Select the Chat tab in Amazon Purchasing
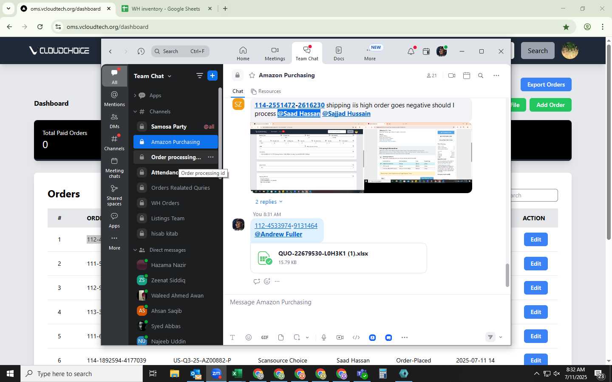Image resolution: width=612 pixels, height=382 pixels. [238, 91]
